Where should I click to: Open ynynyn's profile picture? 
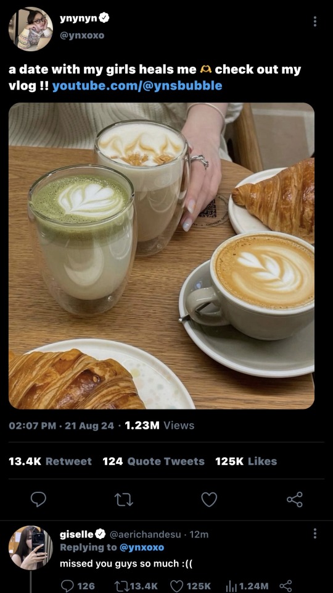31,29
